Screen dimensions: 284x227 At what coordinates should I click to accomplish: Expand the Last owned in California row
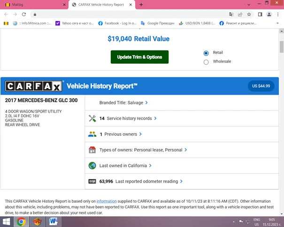coord(126,166)
